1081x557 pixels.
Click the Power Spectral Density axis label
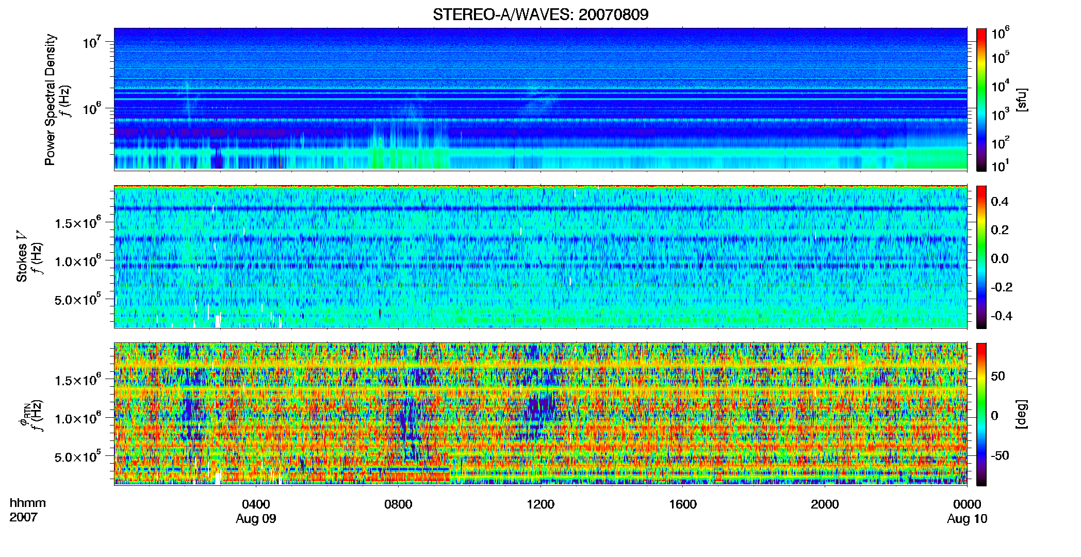[x=50, y=100]
